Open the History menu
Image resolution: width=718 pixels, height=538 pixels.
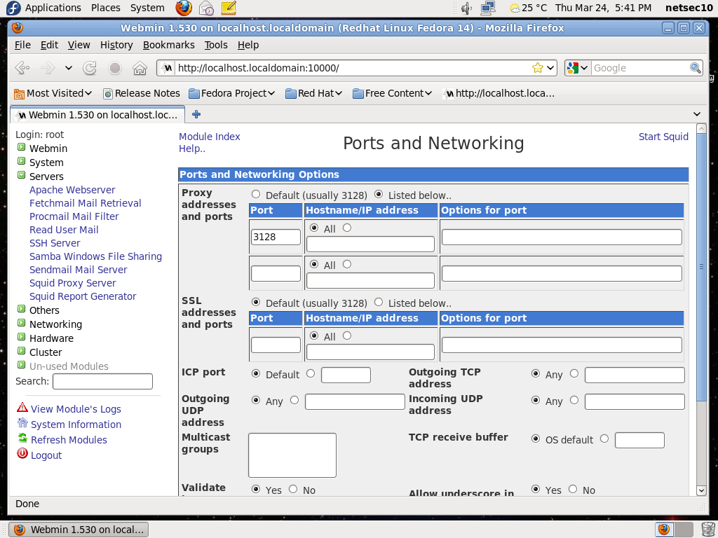pos(116,45)
